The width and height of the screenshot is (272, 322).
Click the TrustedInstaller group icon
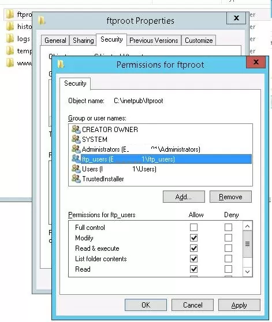pyautogui.click(x=76, y=178)
